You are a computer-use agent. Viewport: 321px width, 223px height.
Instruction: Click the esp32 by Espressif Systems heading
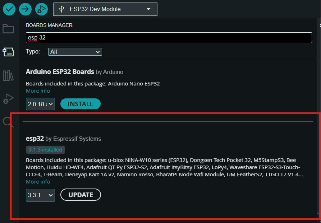(63, 139)
